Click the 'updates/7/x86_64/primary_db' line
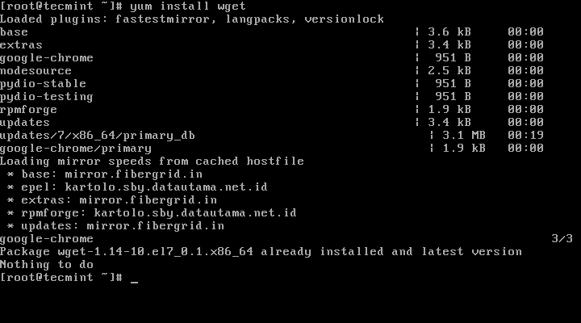 point(97,136)
